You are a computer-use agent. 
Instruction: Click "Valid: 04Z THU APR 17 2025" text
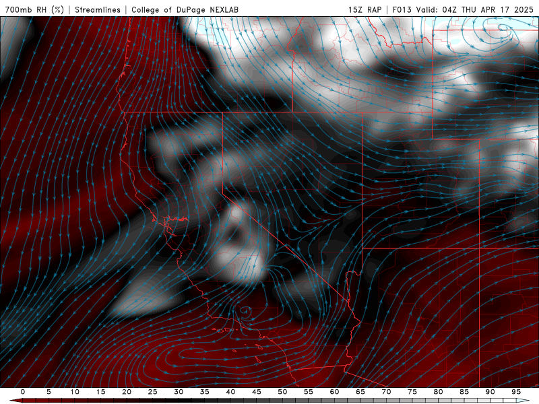click(x=475, y=9)
